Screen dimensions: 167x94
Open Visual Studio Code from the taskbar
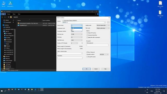pos(35,90)
